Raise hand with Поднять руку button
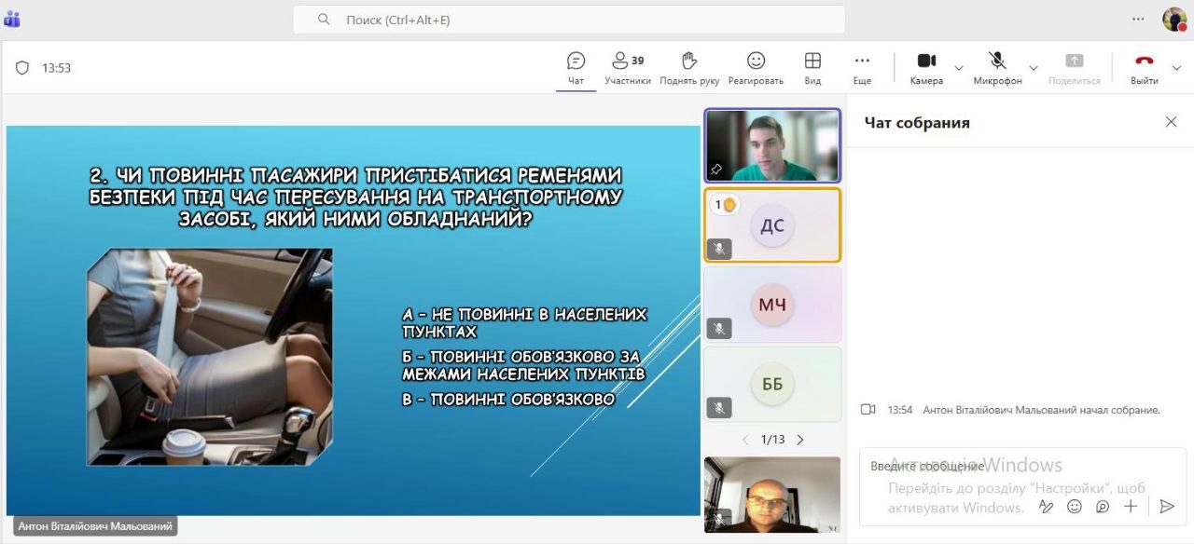Screen dimensions: 1194x544 (x=689, y=67)
